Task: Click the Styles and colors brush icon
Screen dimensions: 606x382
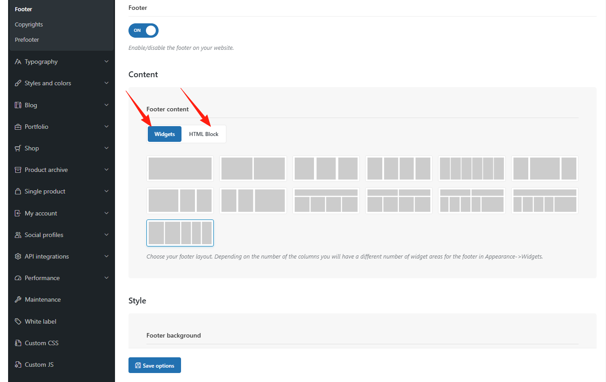Action: coord(18,83)
